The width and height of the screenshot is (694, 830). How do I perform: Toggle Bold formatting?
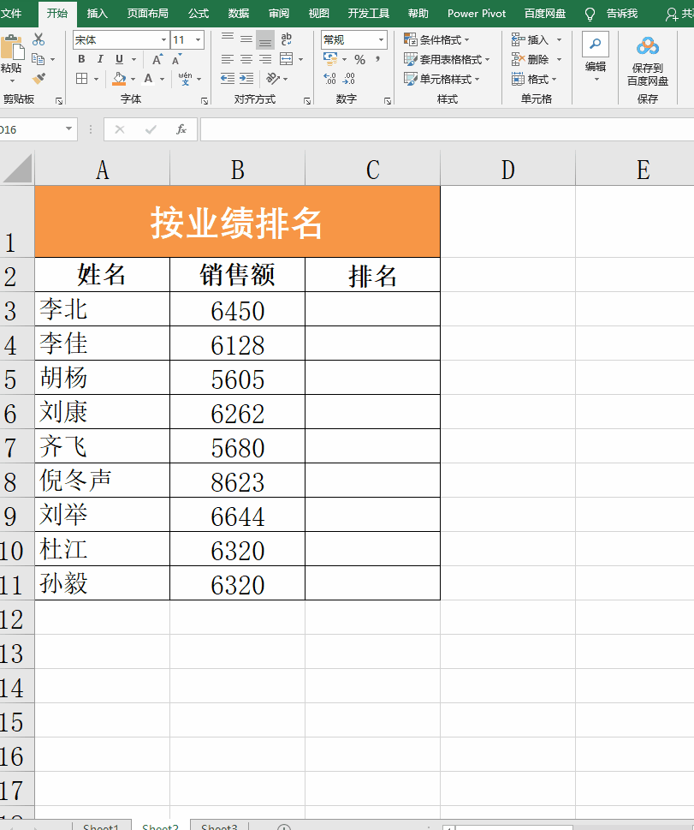81,59
